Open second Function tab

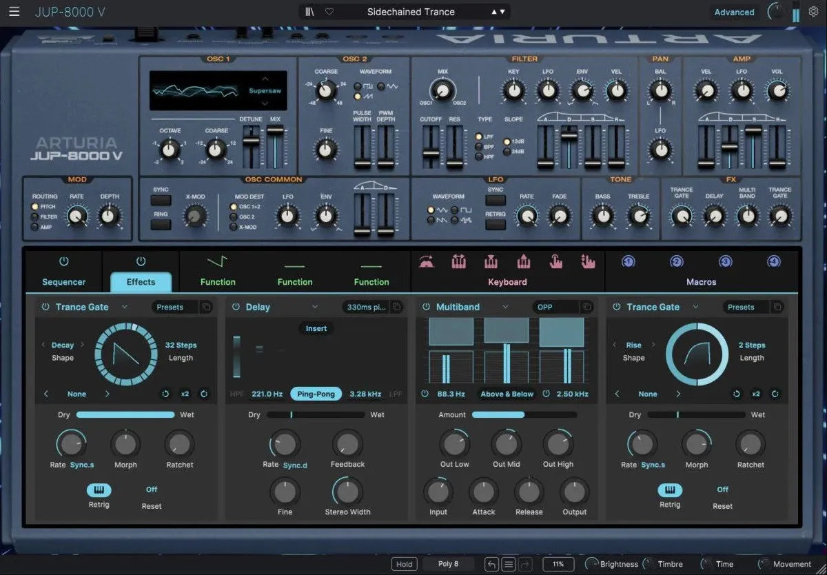(295, 282)
